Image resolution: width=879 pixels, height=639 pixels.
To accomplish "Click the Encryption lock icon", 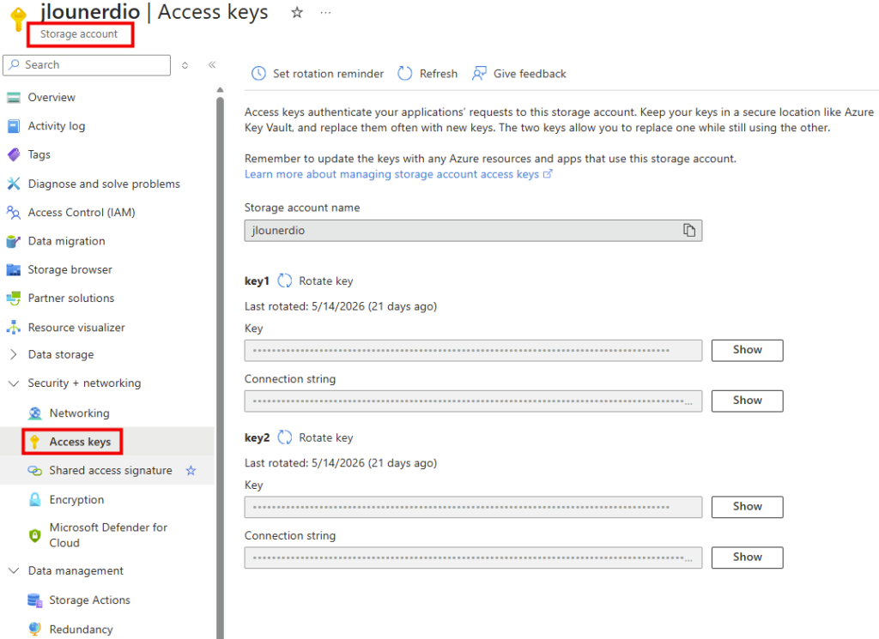I will (34, 499).
